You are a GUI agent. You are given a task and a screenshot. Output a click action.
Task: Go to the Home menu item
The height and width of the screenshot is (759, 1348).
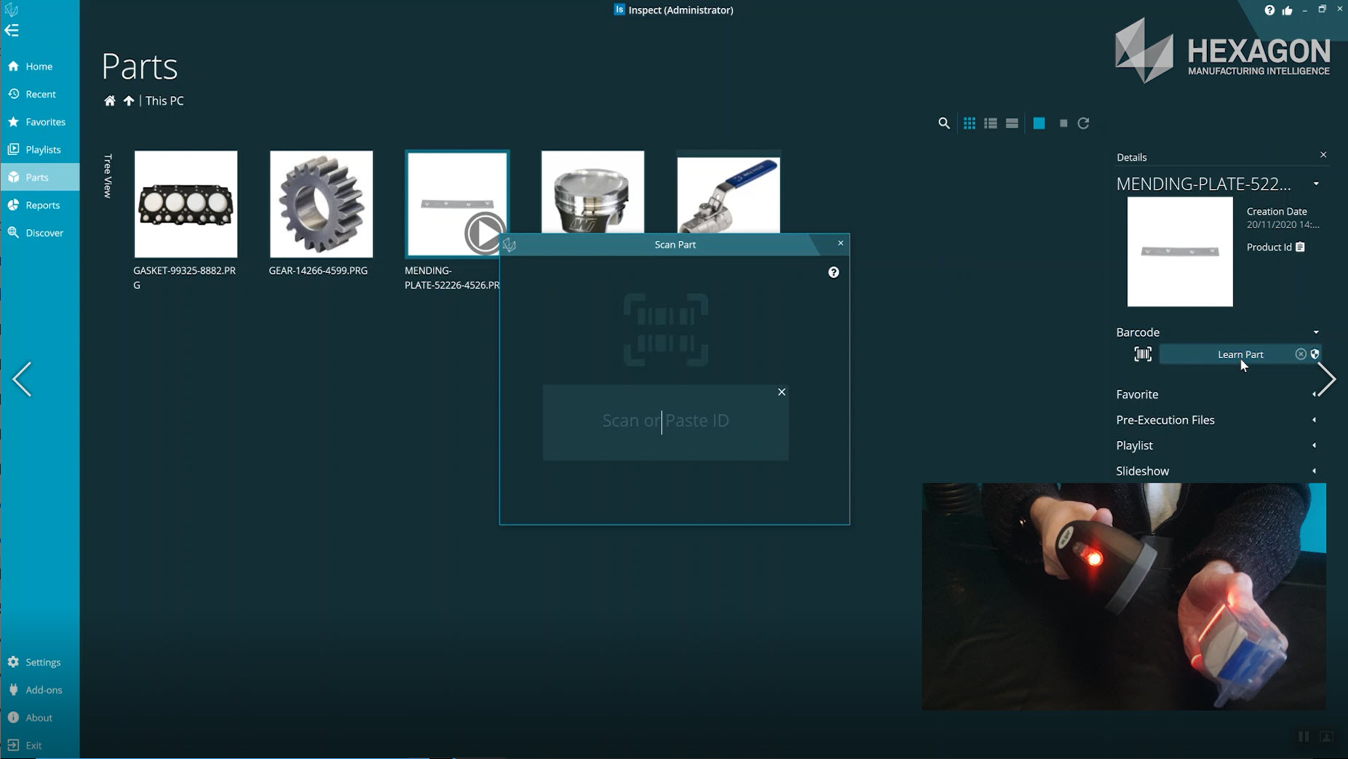[x=38, y=65]
